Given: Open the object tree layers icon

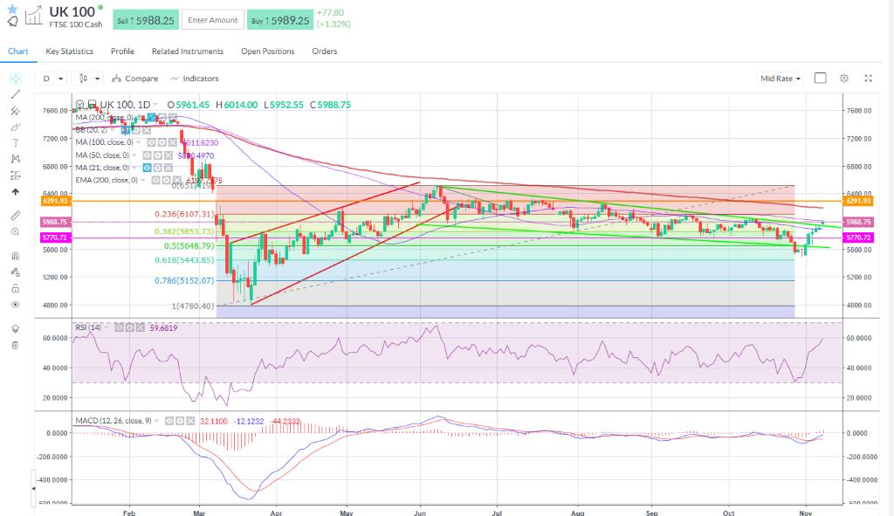Looking at the screenshot, I should tap(16, 329).
